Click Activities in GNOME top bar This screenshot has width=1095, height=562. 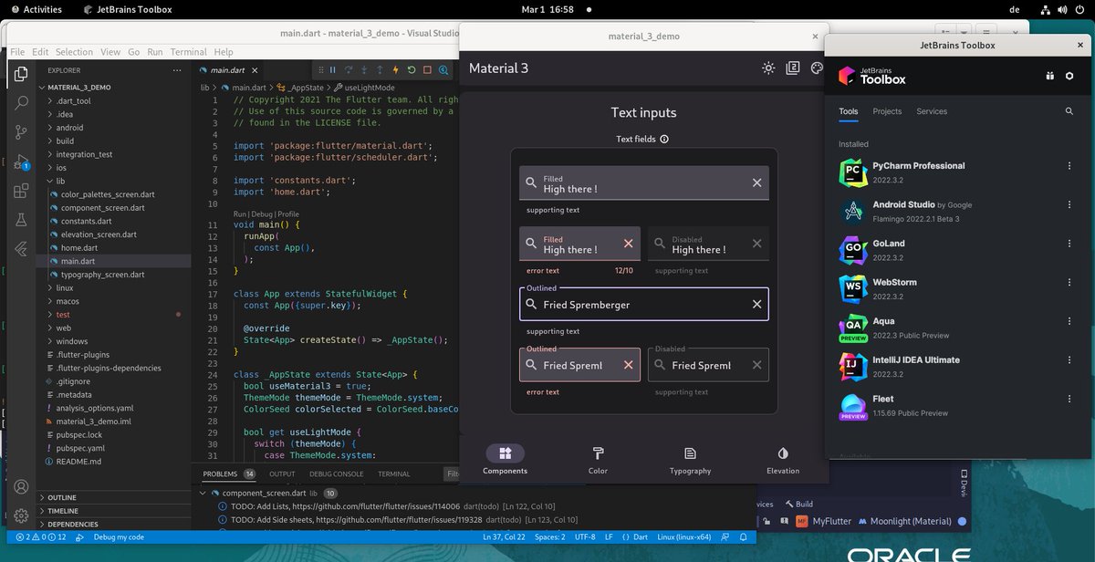pos(36,9)
